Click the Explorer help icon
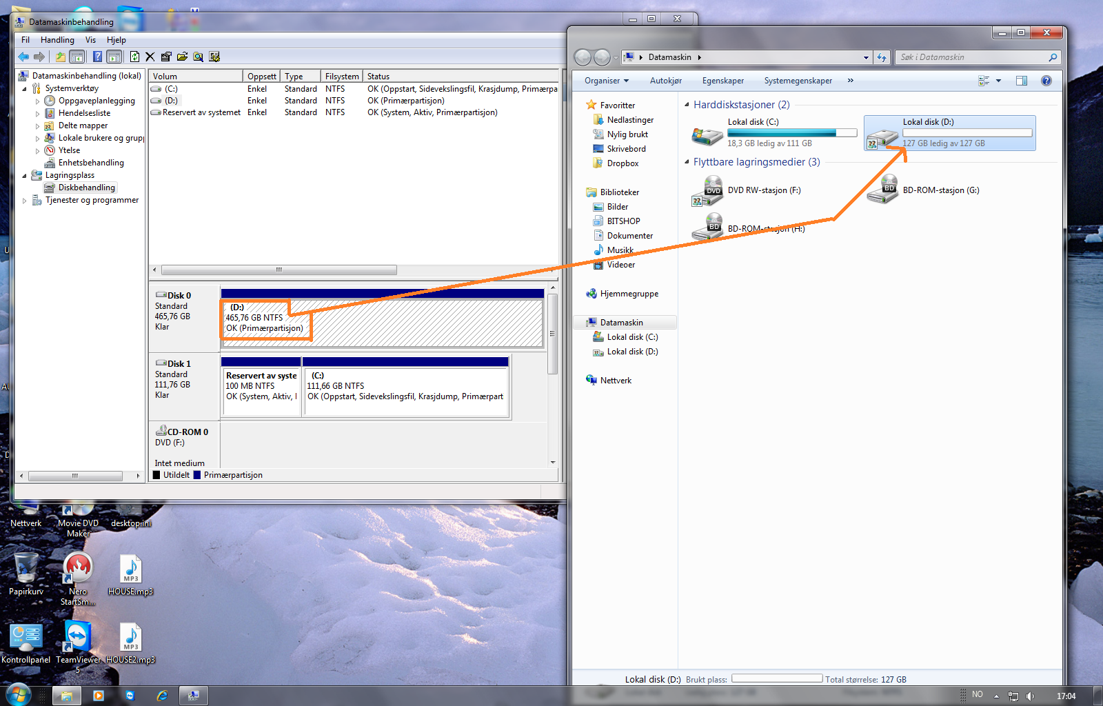The width and height of the screenshot is (1103, 706). (x=1046, y=81)
